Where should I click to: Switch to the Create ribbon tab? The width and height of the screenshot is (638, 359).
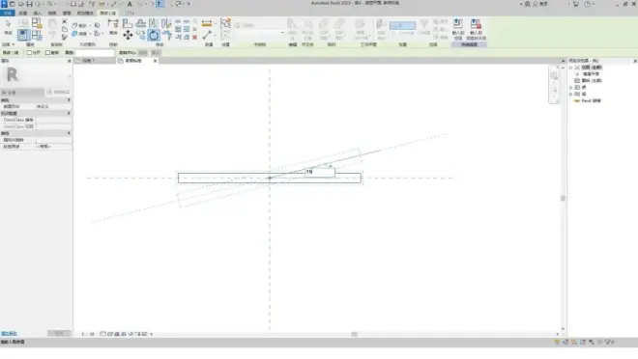23,13
